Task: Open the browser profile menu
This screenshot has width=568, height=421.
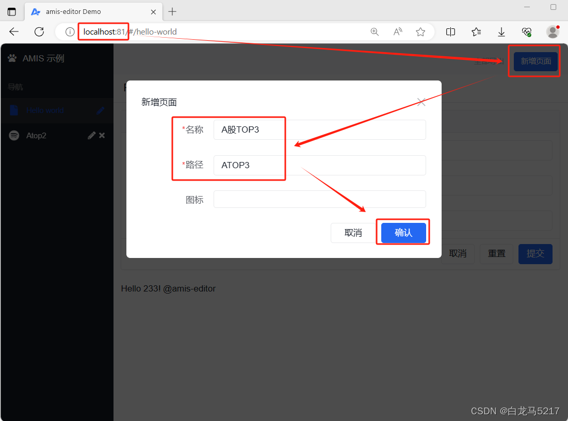Action: click(x=552, y=31)
